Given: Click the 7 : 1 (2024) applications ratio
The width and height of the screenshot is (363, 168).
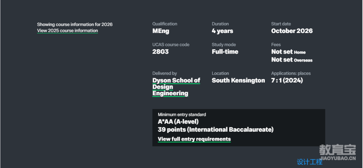Looking at the screenshot, I should (x=287, y=80).
